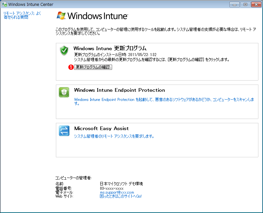Click the 電話番号: label

[63, 188]
